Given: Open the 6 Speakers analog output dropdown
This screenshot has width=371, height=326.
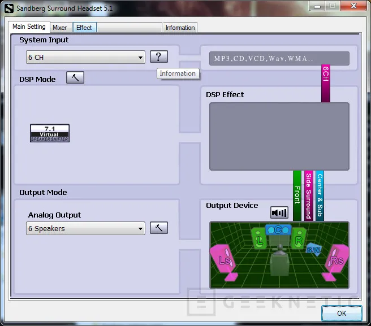Looking at the screenshot, I should pos(85,228).
